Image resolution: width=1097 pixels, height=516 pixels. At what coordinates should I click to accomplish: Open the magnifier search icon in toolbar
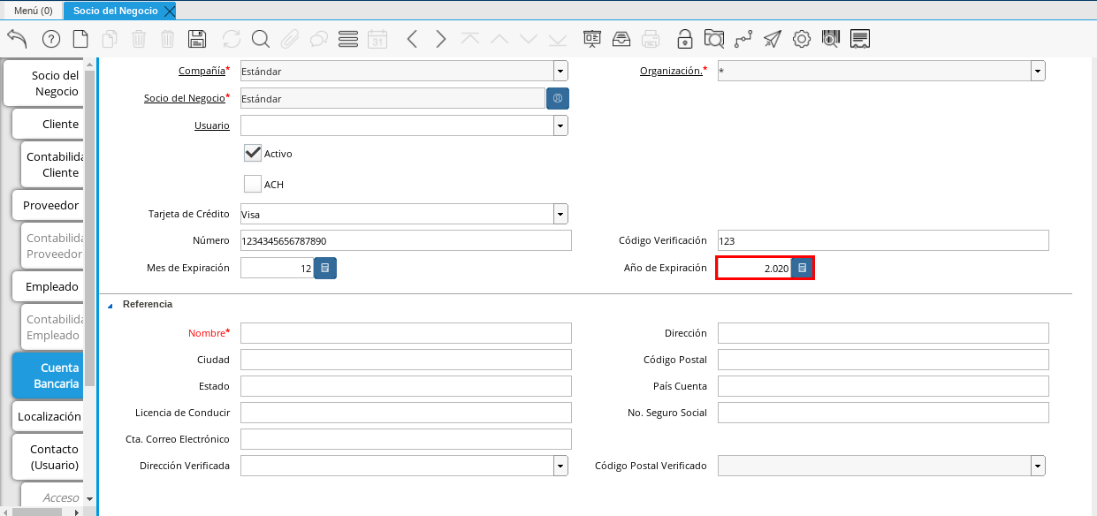[260, 39]
